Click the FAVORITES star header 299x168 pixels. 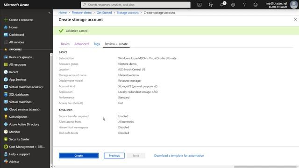[x=13, y=49]
